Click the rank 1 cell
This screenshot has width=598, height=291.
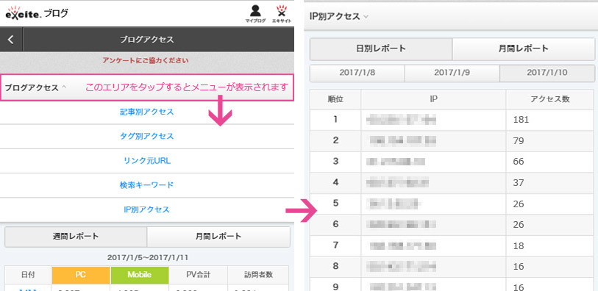tap(335, 120)
